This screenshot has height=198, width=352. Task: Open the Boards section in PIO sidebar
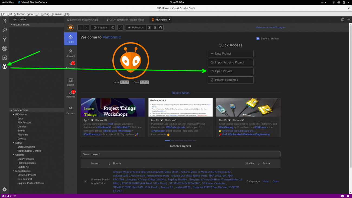(70, 82)
